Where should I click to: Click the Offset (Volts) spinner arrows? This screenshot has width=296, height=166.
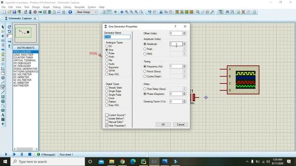(x=185, y=33)
